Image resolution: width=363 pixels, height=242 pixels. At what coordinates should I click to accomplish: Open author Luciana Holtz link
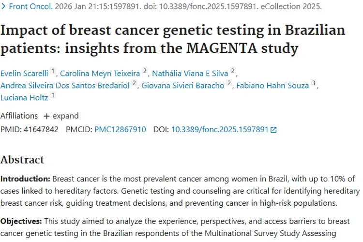point(24,98)
